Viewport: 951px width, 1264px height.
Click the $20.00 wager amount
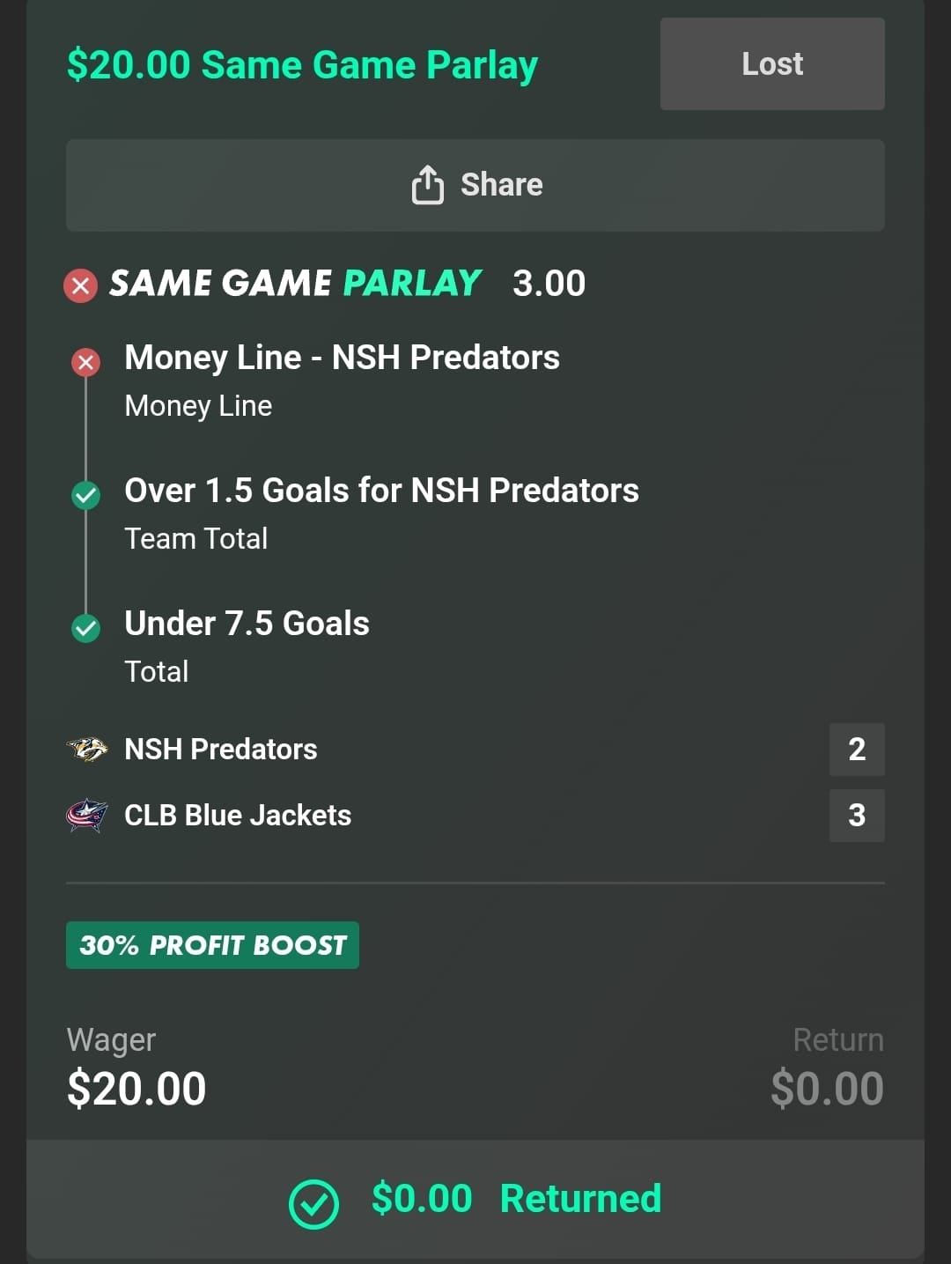(x=136, y=1089)
